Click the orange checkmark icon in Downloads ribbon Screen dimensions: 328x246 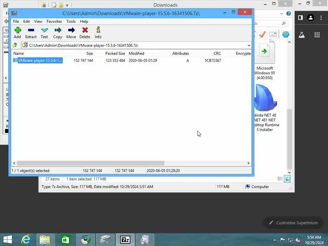coord(262,34)
